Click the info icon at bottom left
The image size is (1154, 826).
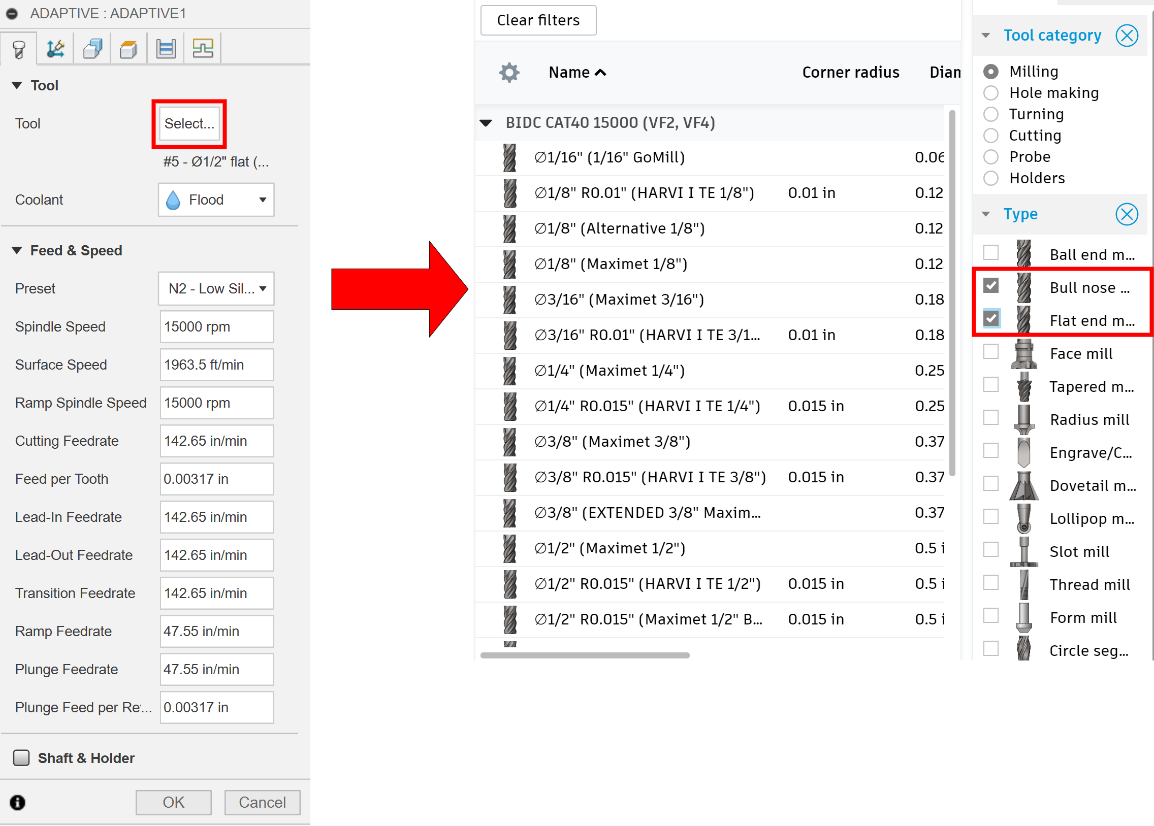pos(18,802)
